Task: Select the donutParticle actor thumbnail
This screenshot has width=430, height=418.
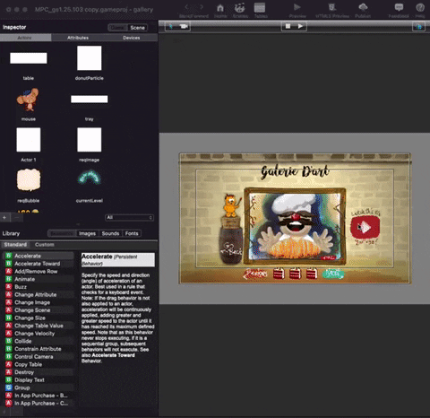Action: pyautogui.click(x=90, y=58)
